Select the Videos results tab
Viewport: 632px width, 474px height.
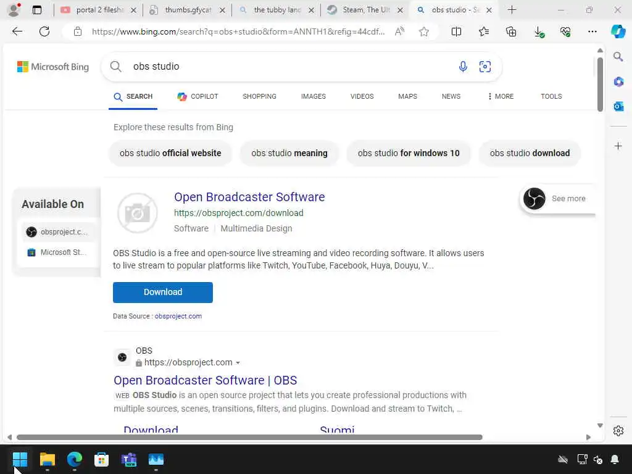tap(362, 96)
